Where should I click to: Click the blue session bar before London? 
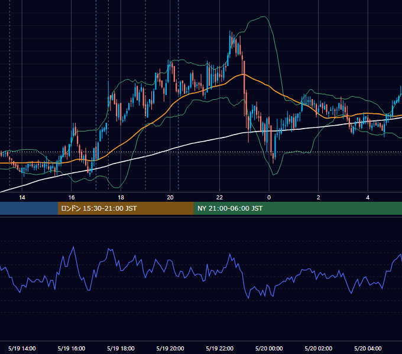click(x=29, y=208)
